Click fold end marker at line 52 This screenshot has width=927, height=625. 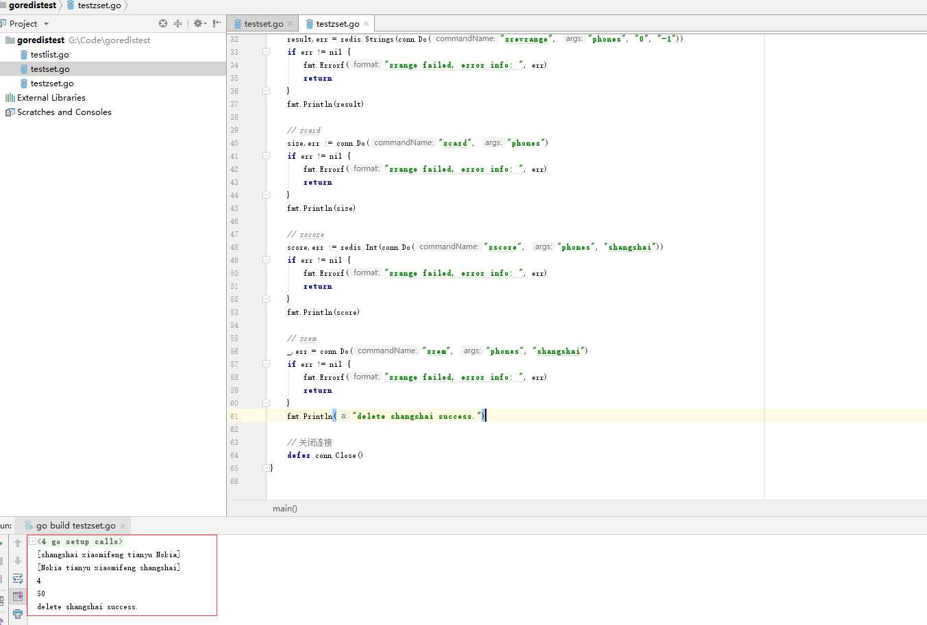tap(266, 299)
